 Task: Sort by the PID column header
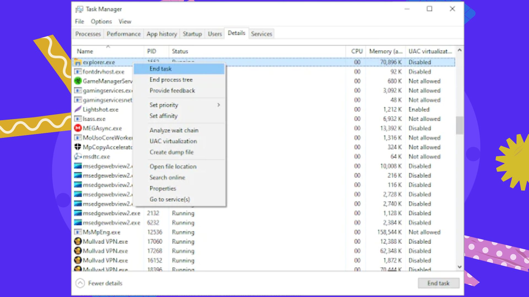coord(156,51)
